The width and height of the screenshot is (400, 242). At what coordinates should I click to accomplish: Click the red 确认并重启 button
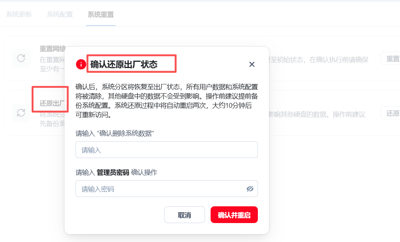[234, 214]
